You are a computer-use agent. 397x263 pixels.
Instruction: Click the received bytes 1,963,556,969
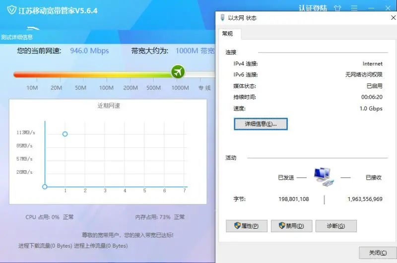coord(365,199)
